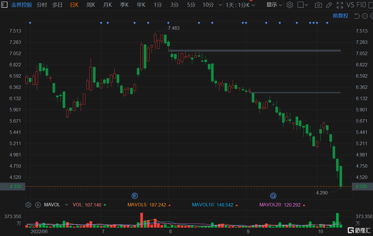Select the 1分 interval tab
This screenshot has width=373, height=236.
pos(158,5)
